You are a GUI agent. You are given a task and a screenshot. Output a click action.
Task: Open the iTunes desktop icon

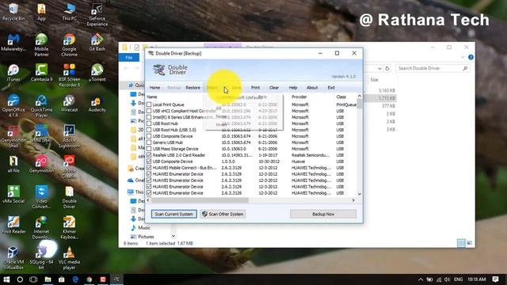[x=13, y=73]
